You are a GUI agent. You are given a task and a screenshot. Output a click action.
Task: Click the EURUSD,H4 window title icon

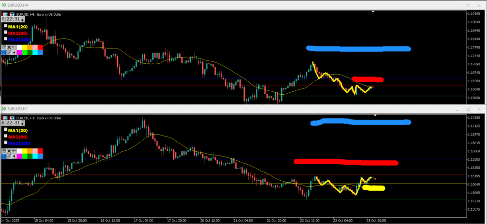pyautogui.click(x=4, y=5)
